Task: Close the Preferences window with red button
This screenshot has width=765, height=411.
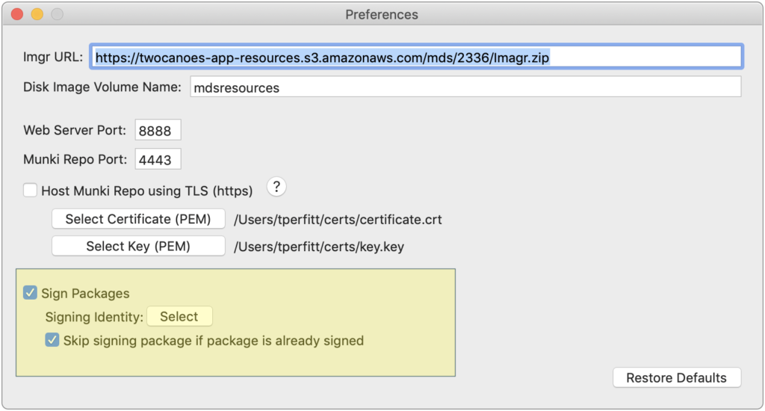Action: click(18, 14)
